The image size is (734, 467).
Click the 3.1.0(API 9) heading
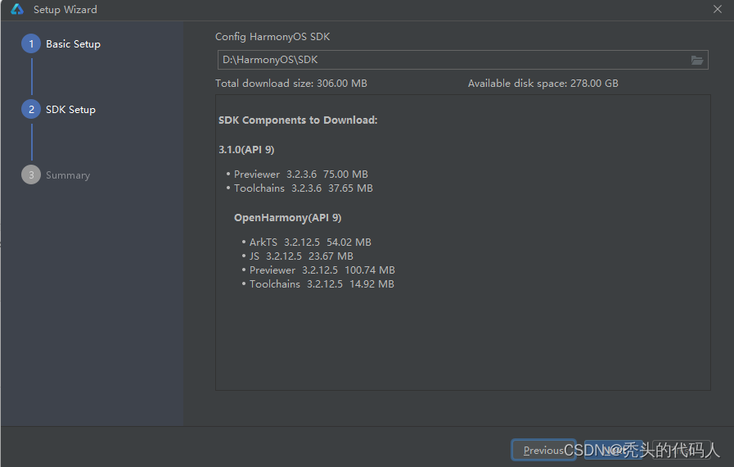point(246,150)
